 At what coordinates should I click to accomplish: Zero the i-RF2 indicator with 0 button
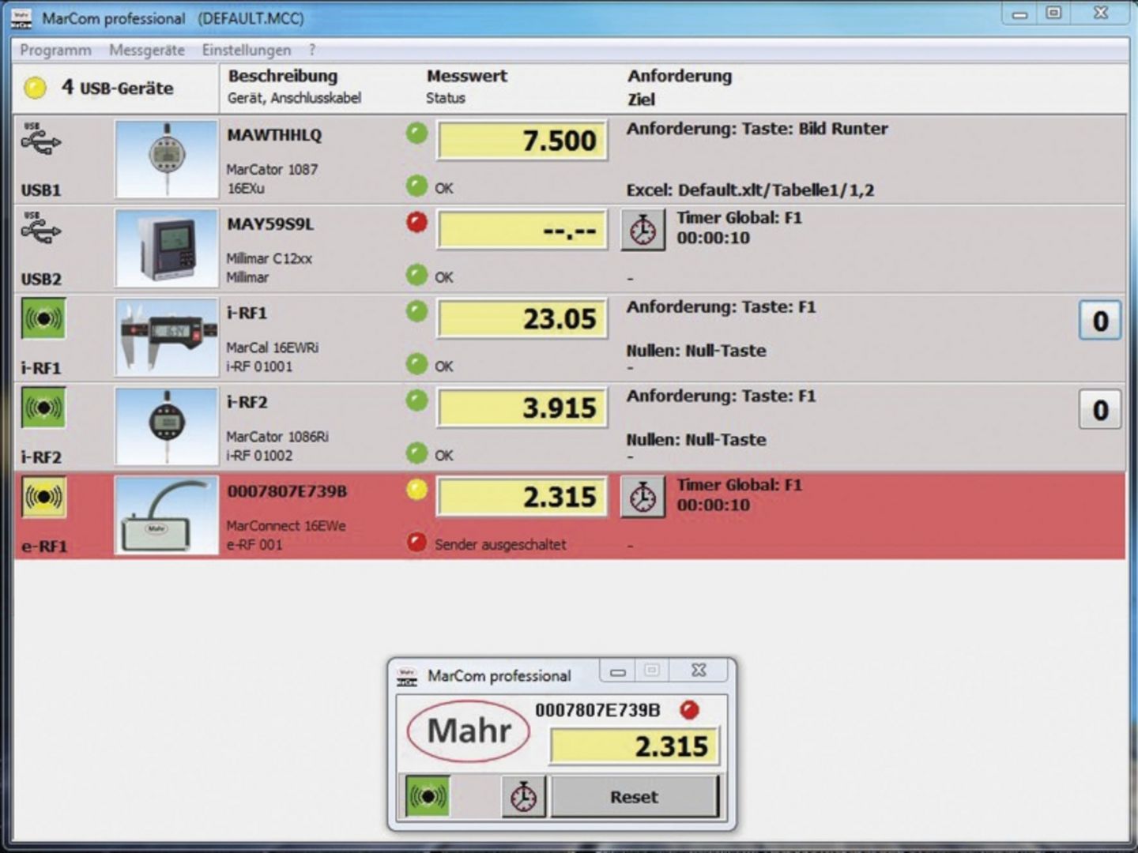[x=1099, y=410]
